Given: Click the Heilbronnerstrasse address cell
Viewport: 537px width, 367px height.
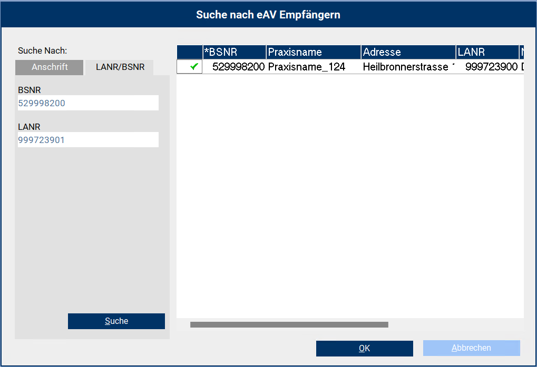Looking at the screenshot, I should [406, 67].
